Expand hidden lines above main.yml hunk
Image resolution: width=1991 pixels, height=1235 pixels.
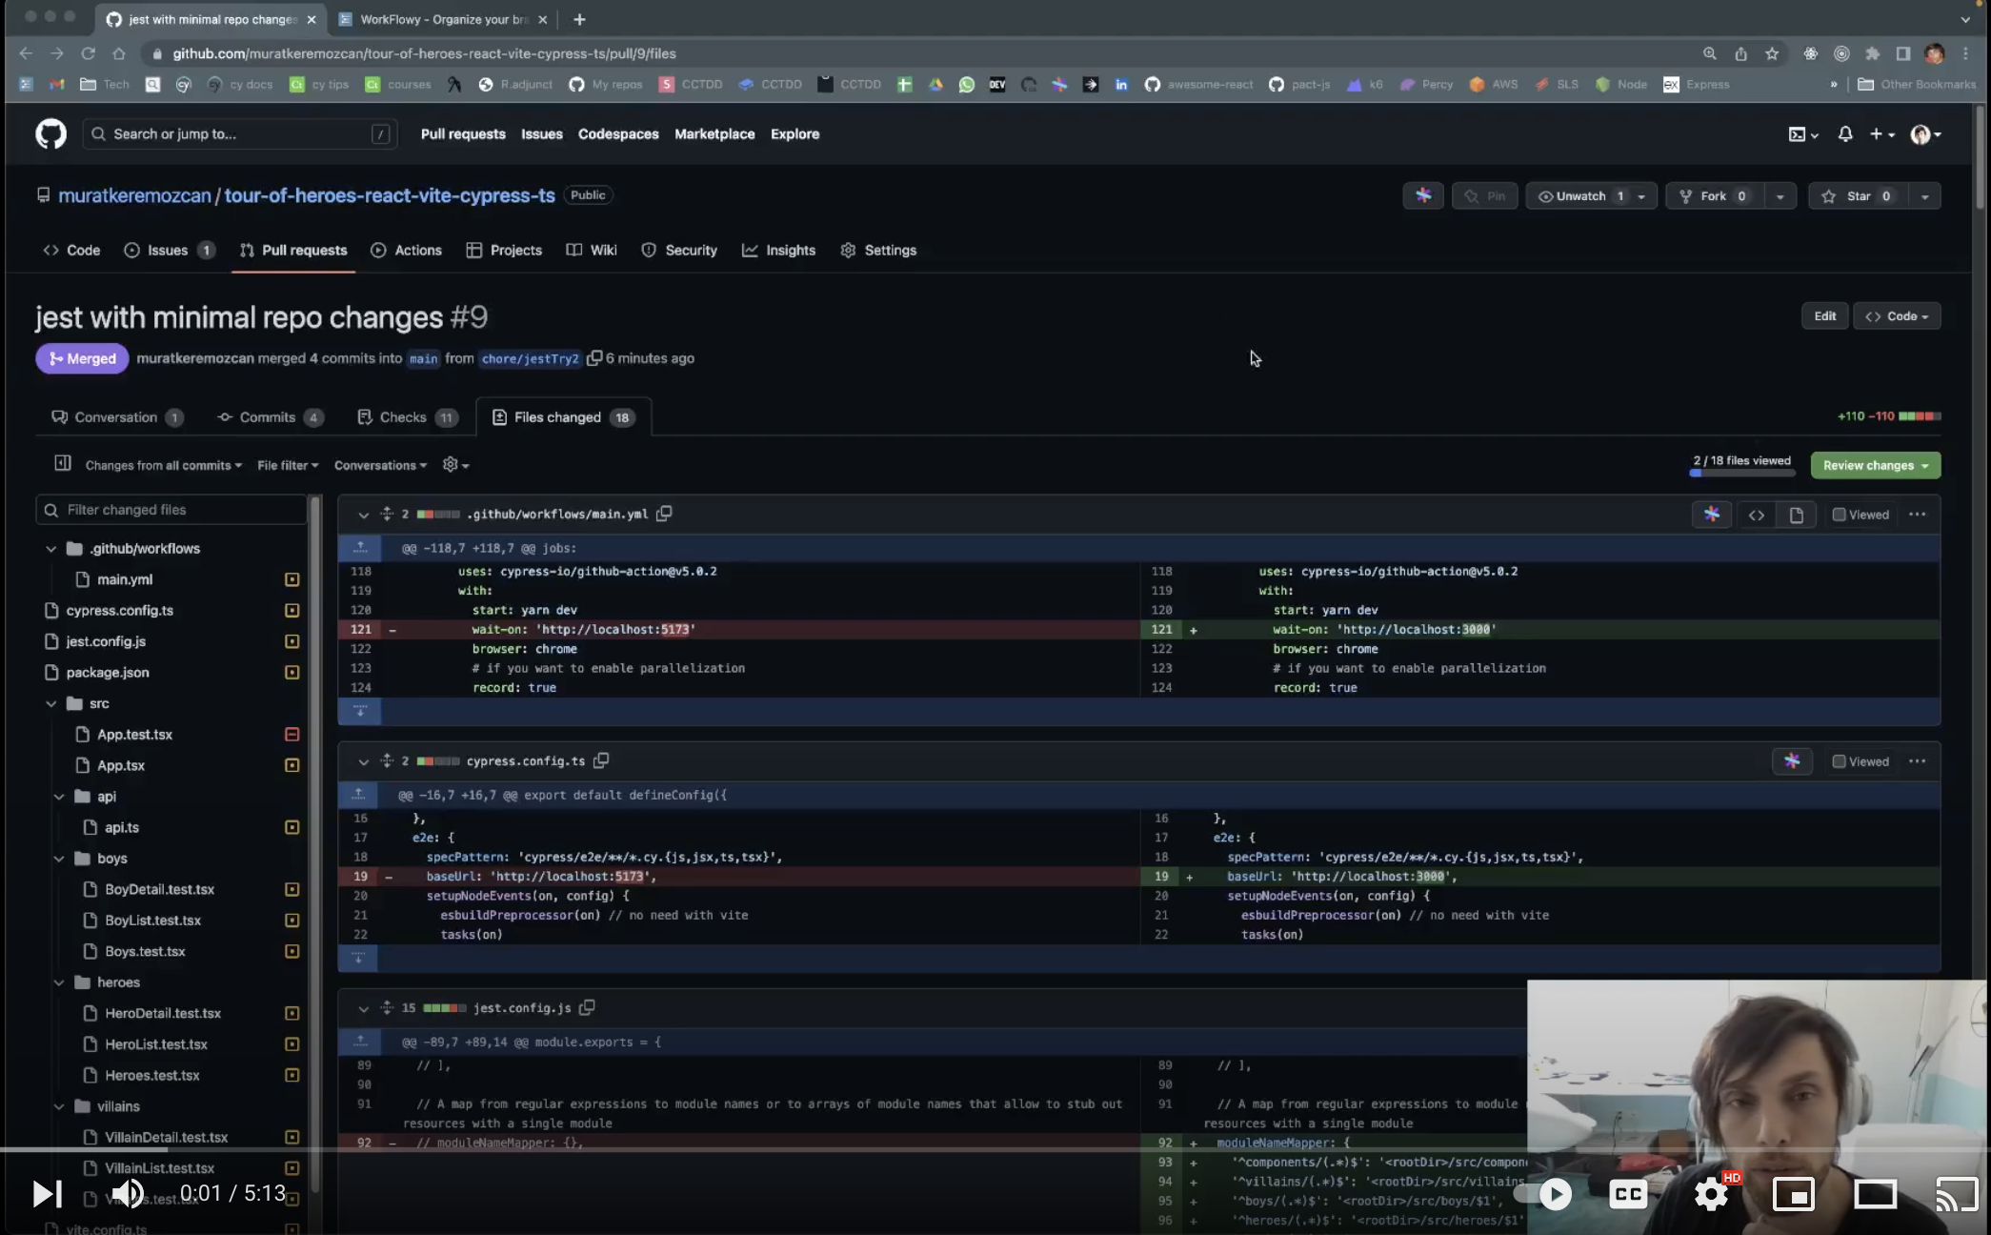360,548
